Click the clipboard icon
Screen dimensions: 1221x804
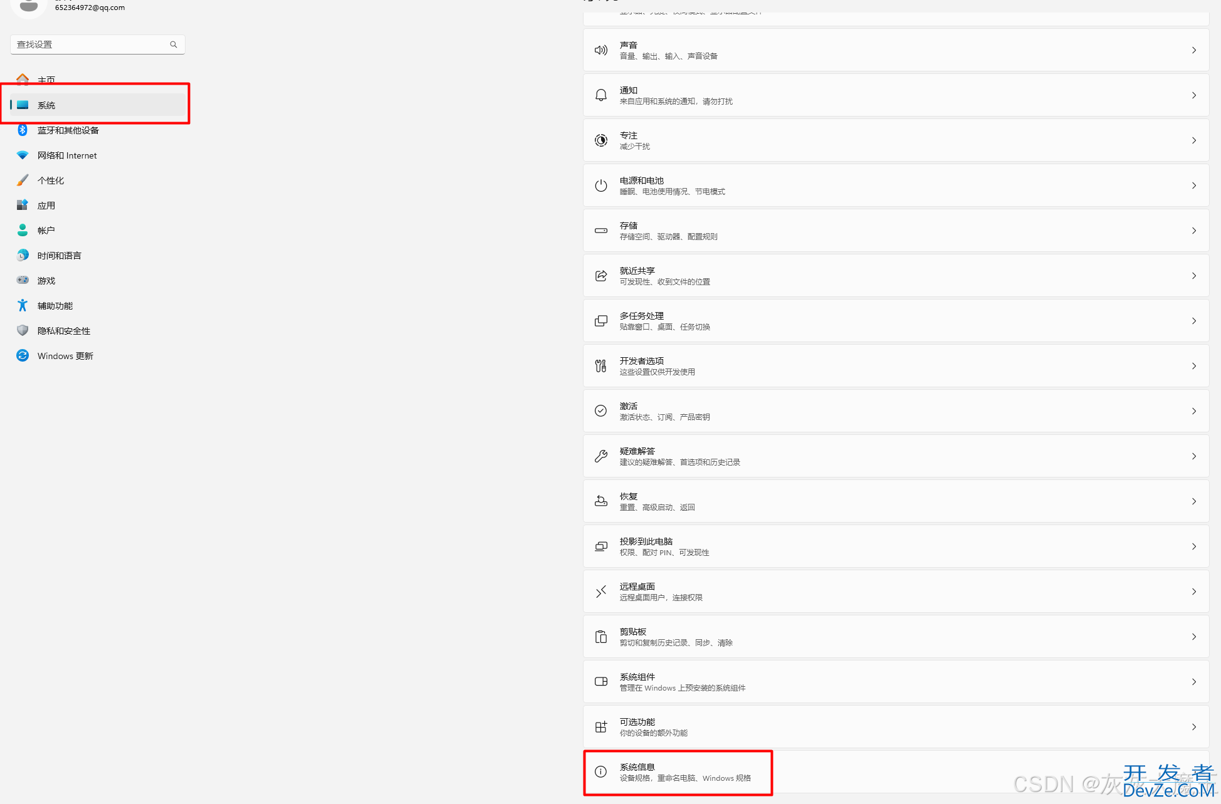point(600,637)
